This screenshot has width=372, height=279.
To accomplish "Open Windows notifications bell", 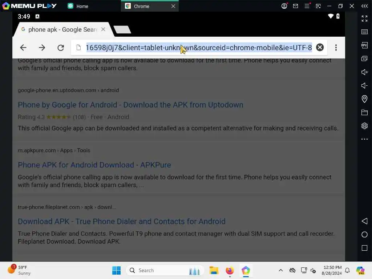I will pyautogui.click(x=347, y=270).
